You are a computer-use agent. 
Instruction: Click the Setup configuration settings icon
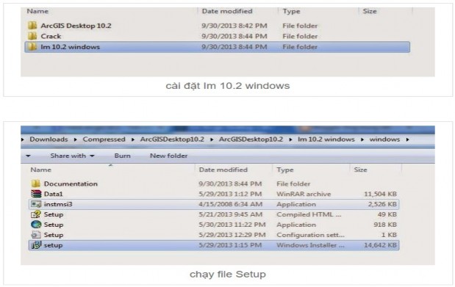[36, 235]
